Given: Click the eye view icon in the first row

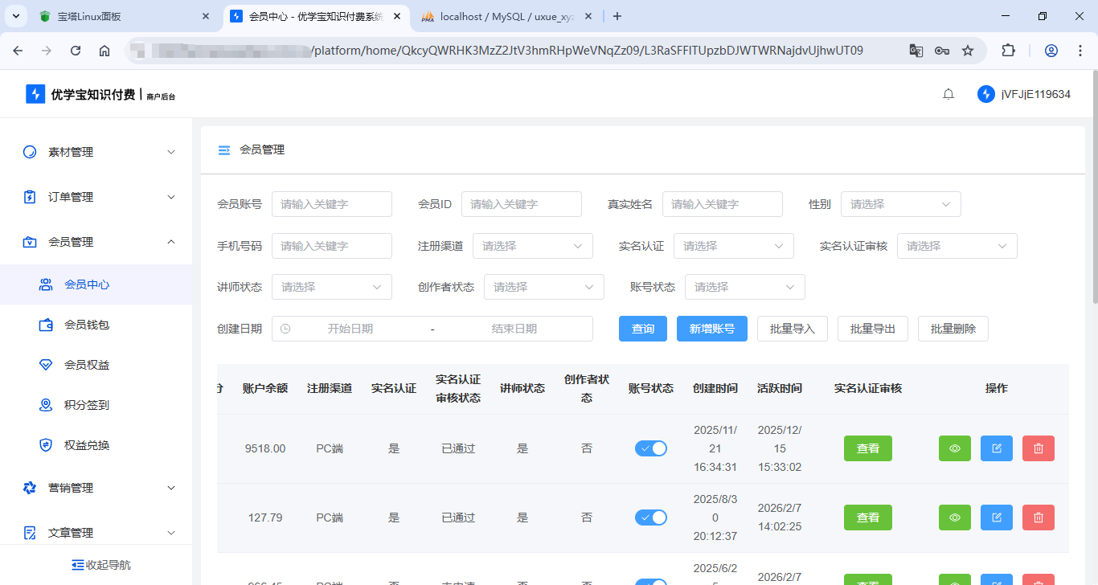Looking at the screenshot, I should click(954, 448).
